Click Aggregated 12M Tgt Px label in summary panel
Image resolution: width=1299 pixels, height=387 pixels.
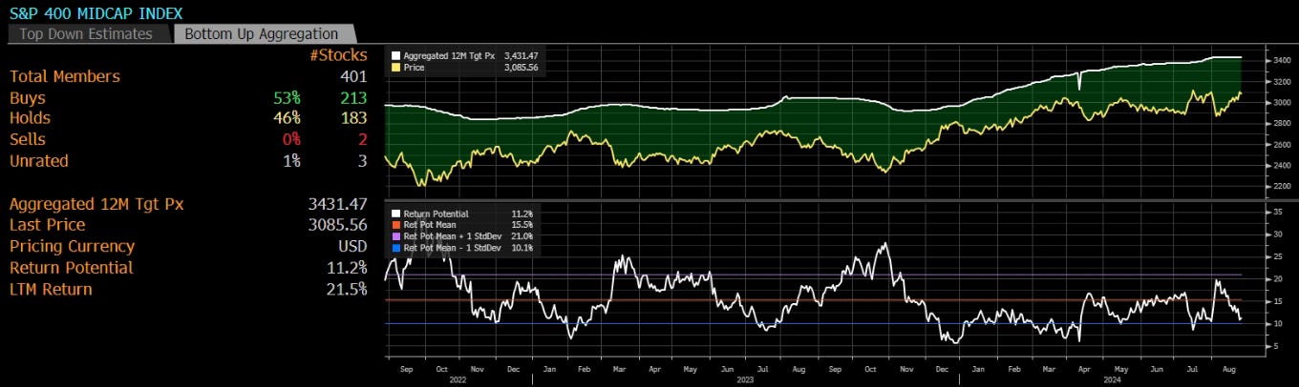click(96, 204)
